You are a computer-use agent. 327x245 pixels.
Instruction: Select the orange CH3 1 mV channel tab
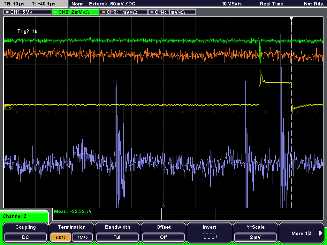[x=124, y=12]
